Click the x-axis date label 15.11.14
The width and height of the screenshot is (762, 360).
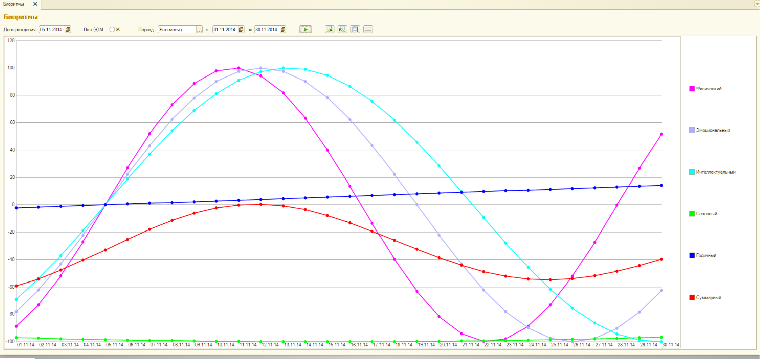pos(337,345)
